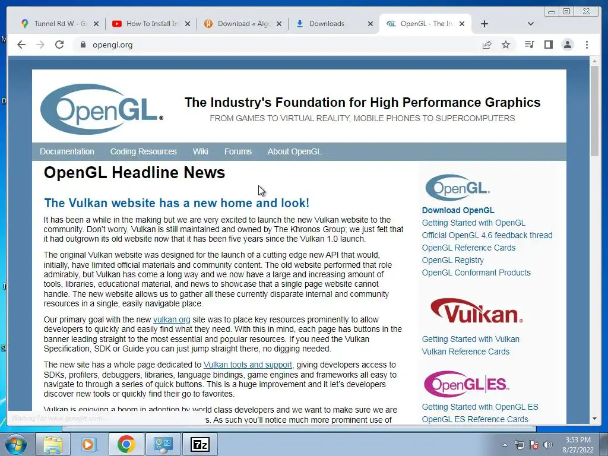
Task: Open Control Panel taskbar icon
Action: pos(163,444)
